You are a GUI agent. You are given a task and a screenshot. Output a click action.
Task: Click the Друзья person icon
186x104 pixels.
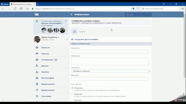coord(37,66)
